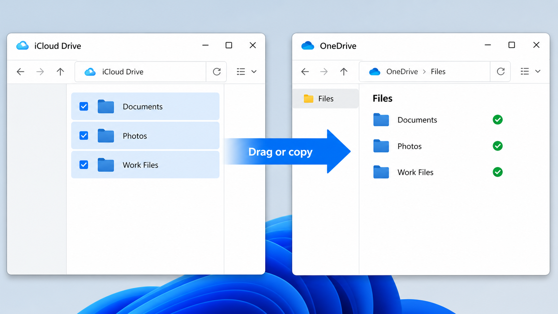Go up one level in iCloud Drive window
The width and height of the screenshot is (558, 314).
[60, 71]
